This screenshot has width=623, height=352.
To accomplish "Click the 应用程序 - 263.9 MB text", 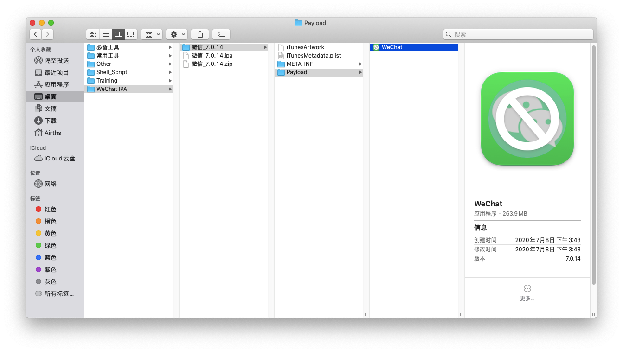I will coord(501,214).
